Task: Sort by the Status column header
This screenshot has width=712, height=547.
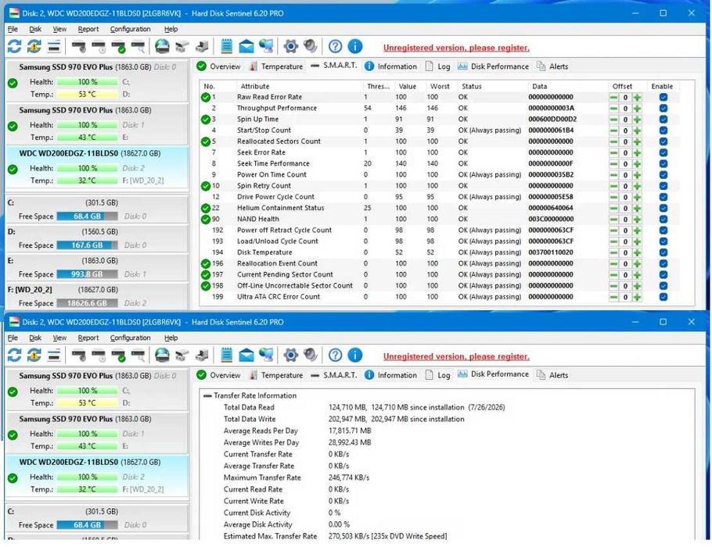Action: pos(492,86)
